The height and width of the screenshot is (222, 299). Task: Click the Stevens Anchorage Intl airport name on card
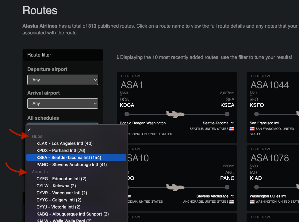tap(216, 196)
